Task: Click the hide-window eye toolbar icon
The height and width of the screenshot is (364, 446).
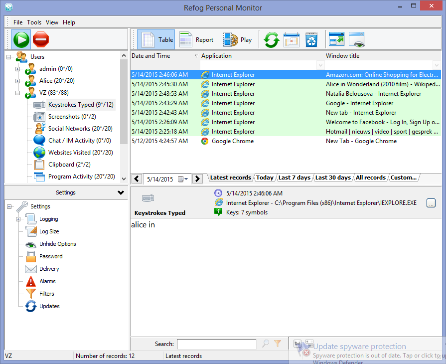Action: click(x=357, y=39)
